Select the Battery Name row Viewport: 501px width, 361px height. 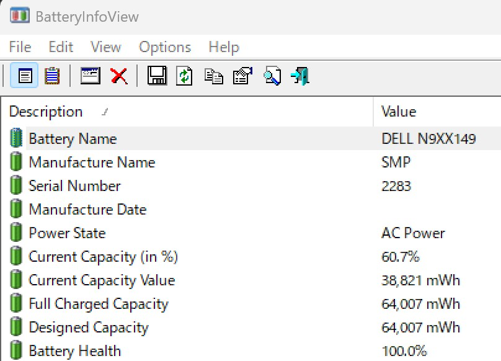[252, 138]
